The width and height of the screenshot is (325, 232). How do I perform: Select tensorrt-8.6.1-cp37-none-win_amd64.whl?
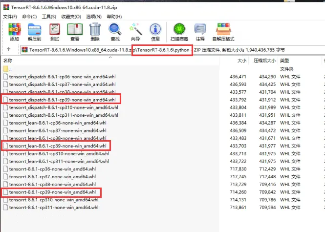pos(52,176)
